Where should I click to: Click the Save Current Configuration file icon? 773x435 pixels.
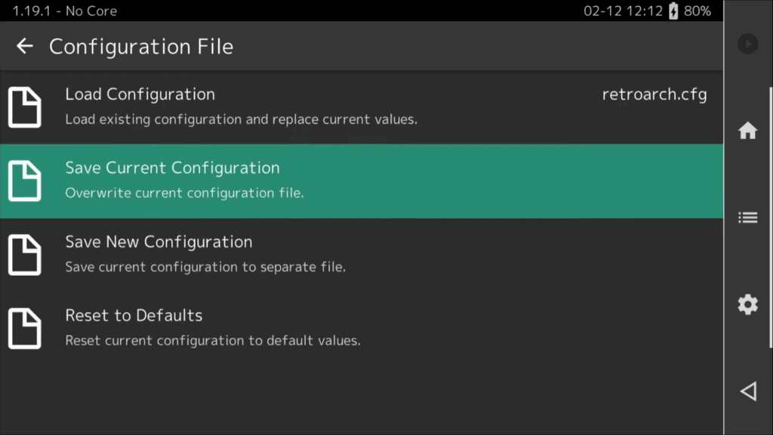pos(24,181)
